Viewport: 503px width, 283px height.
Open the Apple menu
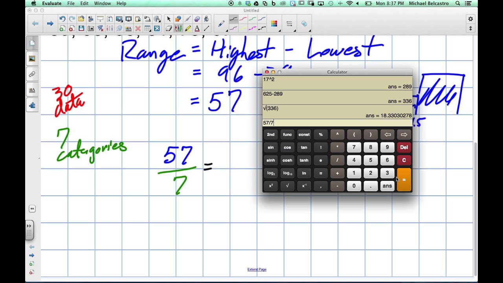(x=33, y=3)
